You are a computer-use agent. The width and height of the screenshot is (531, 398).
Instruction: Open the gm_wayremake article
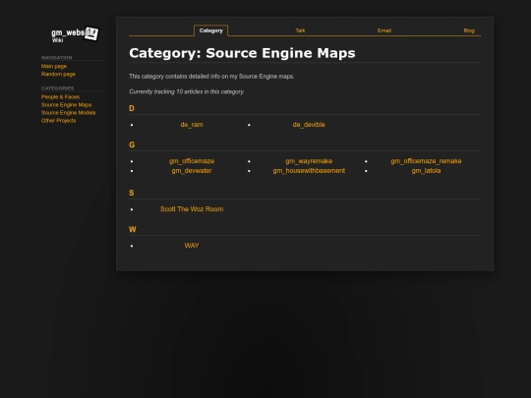tap(309, 161)
